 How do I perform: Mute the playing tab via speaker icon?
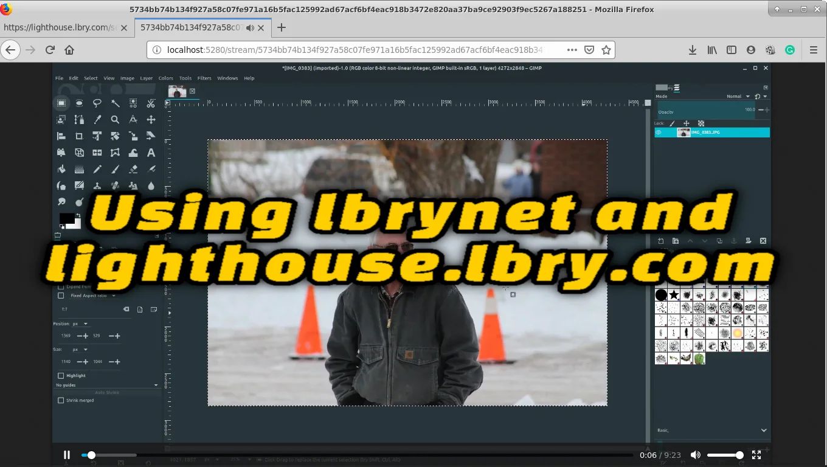pyautogui.click(x=250, y=28)
